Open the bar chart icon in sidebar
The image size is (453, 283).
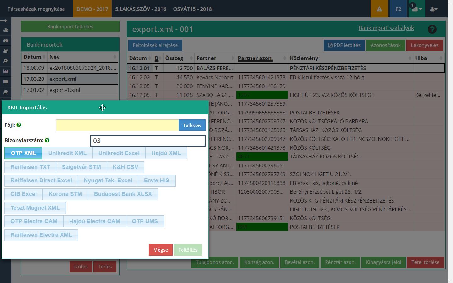[x=5, y=71]
